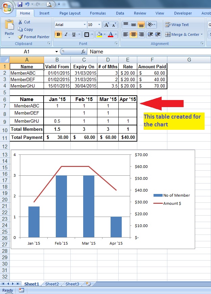
Task: Align text left in cell
Action: coord(126,34)
